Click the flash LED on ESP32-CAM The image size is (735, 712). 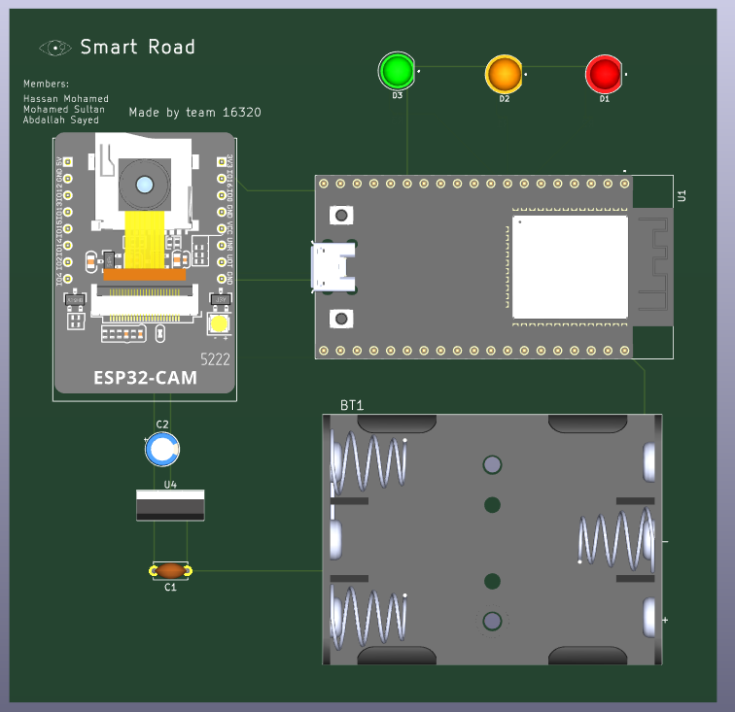pos(220,324)
